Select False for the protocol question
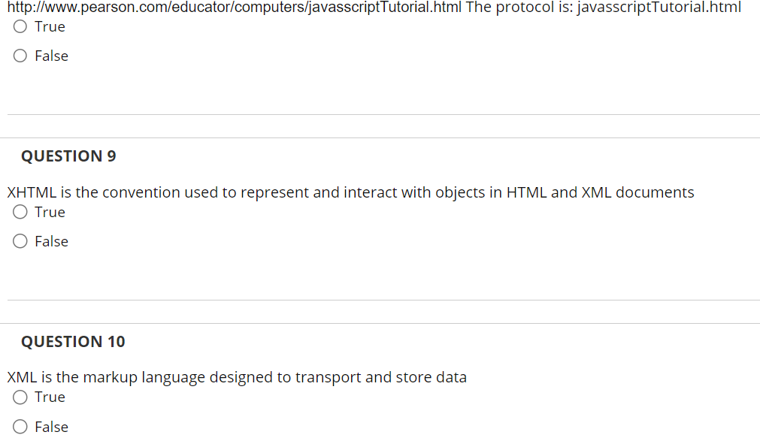 20,55
